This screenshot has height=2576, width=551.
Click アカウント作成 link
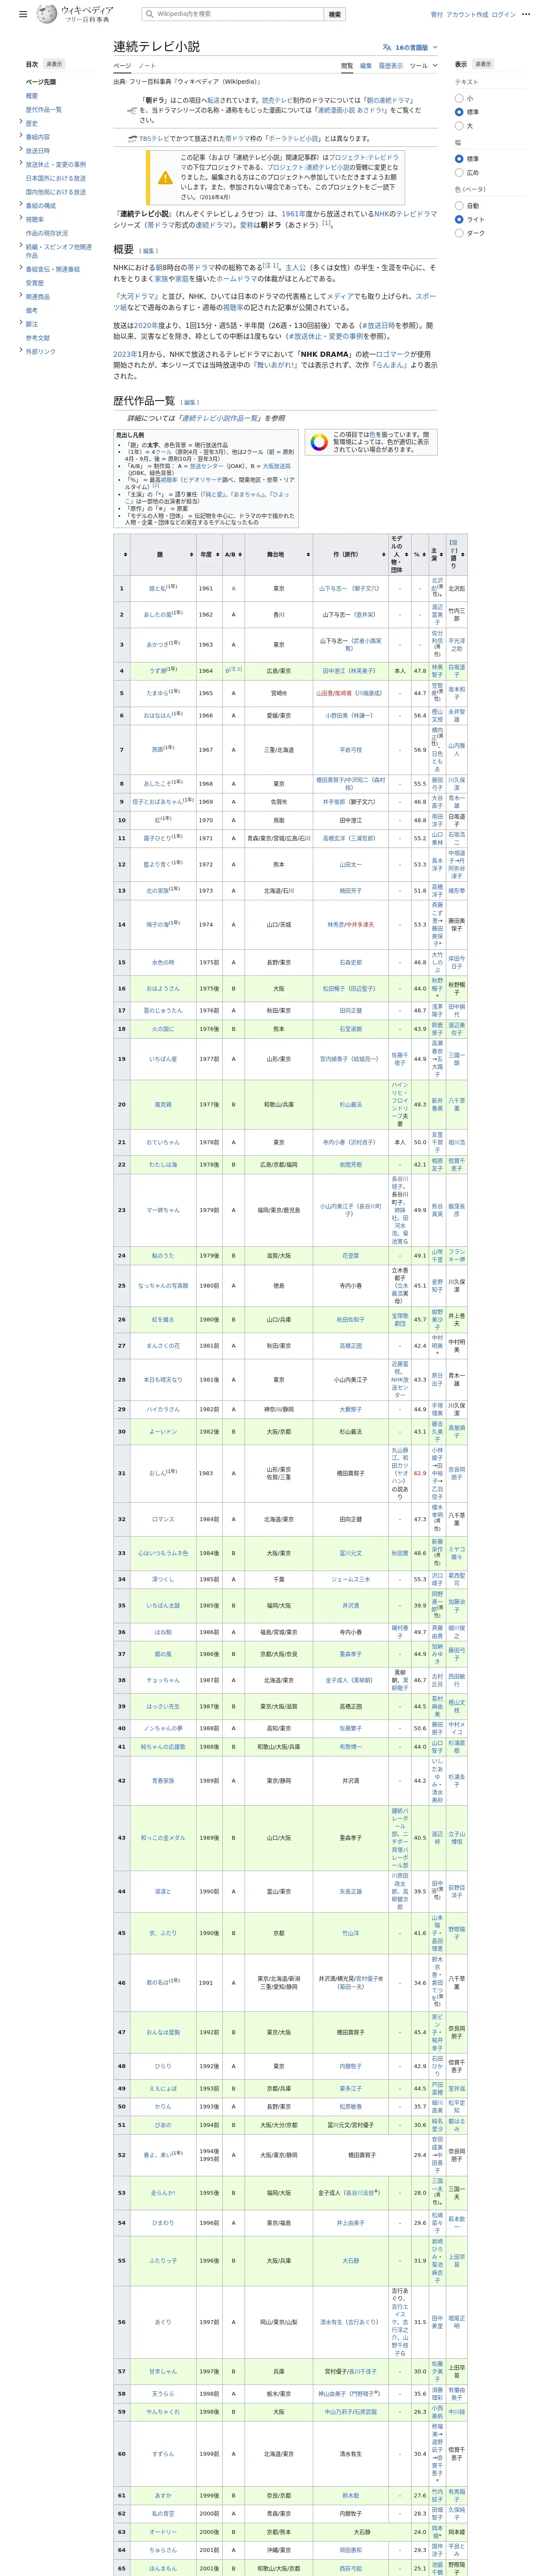(x=467, y=15)
